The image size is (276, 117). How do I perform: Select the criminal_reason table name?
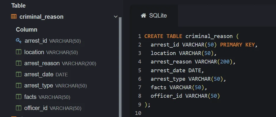coord(41,17)
